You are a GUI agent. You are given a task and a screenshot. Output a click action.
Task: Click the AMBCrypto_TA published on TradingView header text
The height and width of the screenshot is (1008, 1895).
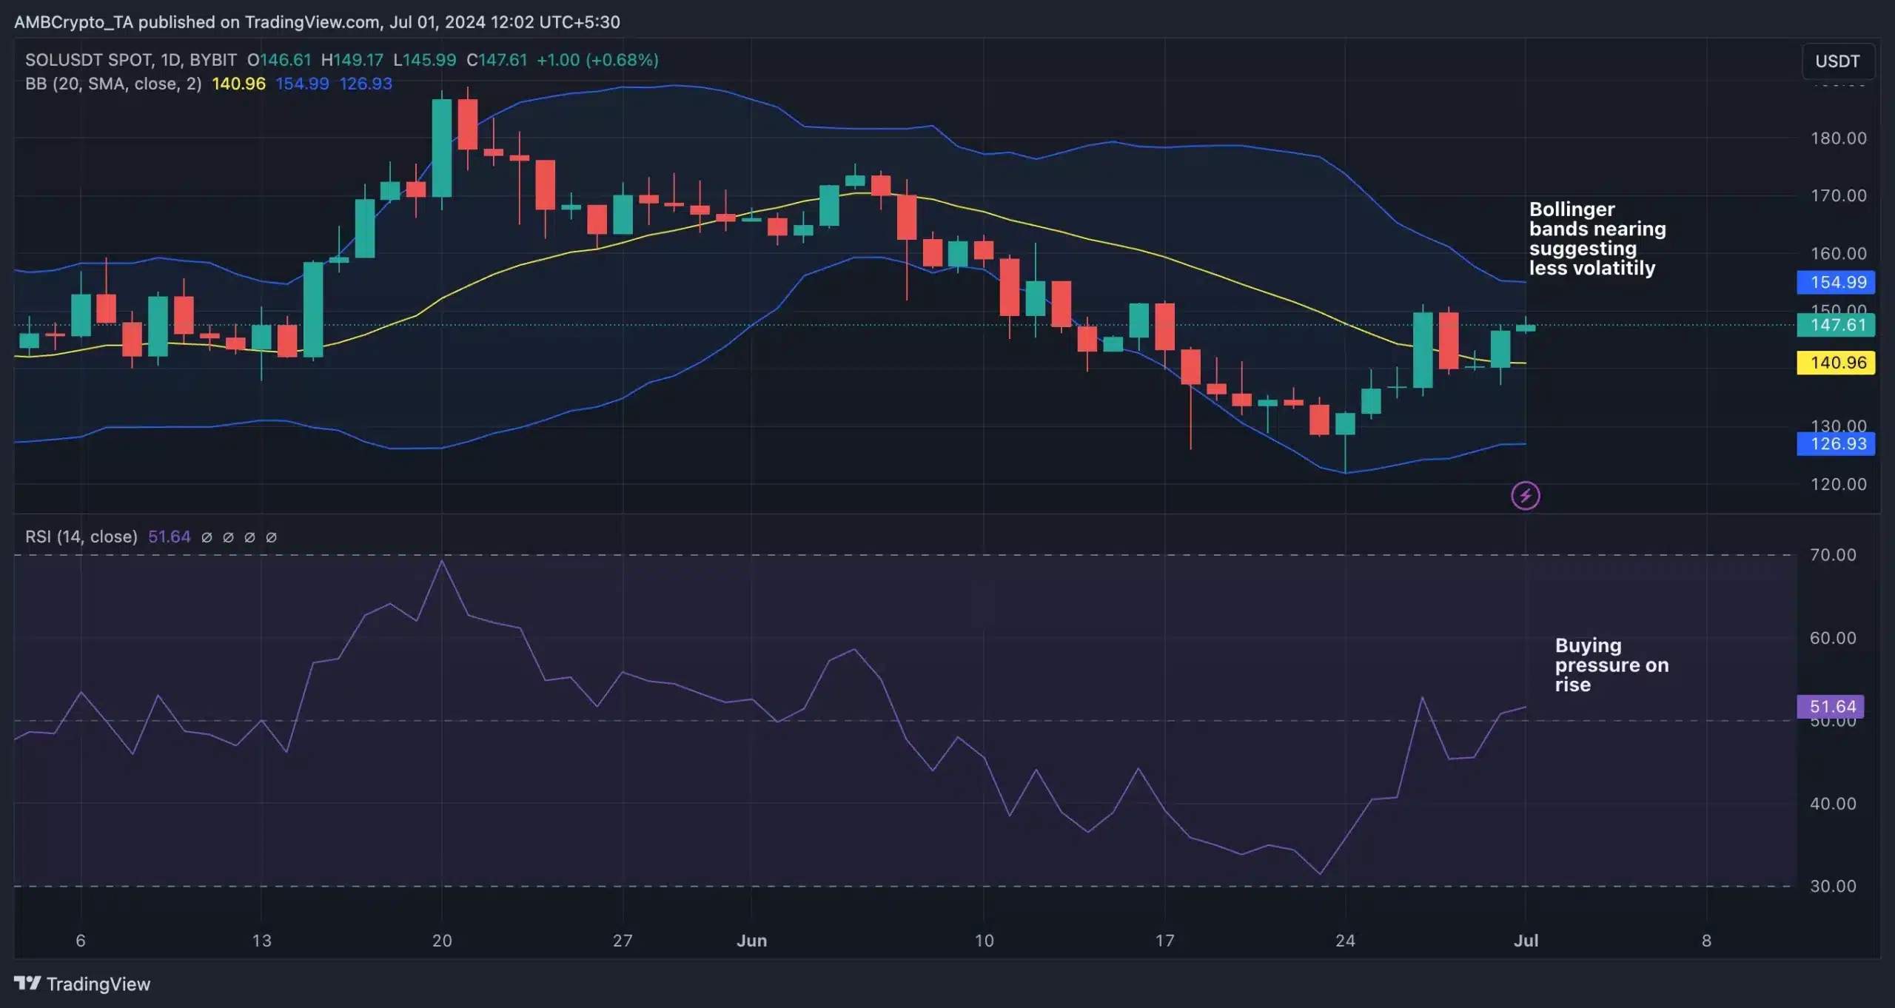click(x=317, y=22)
